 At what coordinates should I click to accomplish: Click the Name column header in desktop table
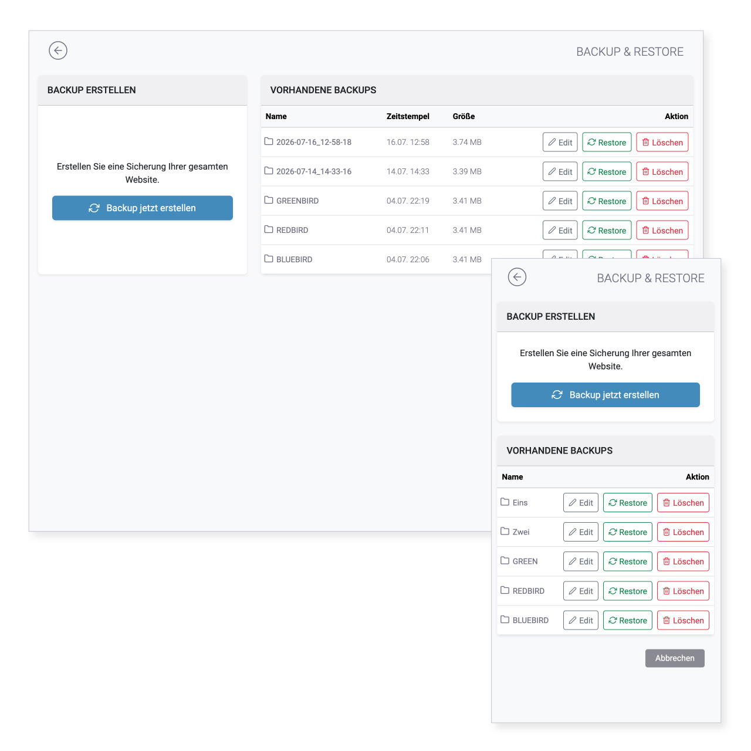point(276,116)
